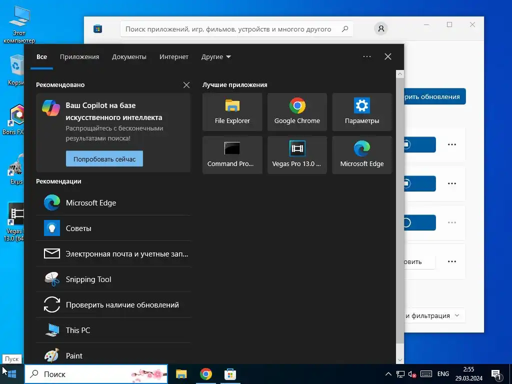The image size is (512, 384).
Task: Show hidden tray icons chevron
Action: coord(388,374)
